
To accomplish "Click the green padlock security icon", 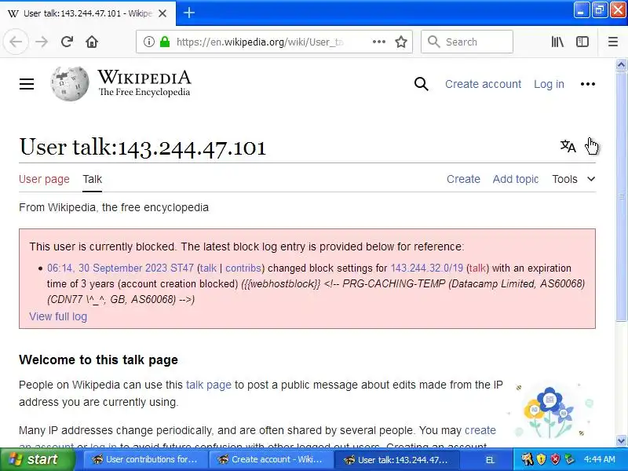I will coord(165,42).
